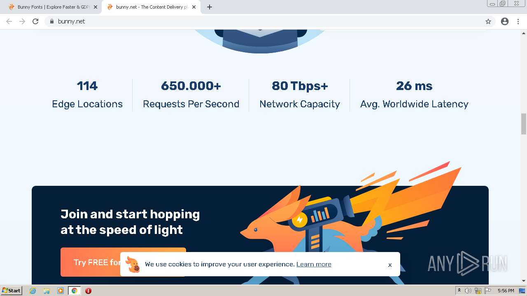Image resolution: width=527 pixels, height=296 pixels.
Task: Go back to previous page
Action: tap(9, 21)
